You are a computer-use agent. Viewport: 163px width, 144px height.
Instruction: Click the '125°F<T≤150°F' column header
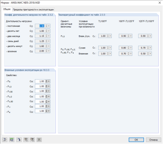coord(146,21)
